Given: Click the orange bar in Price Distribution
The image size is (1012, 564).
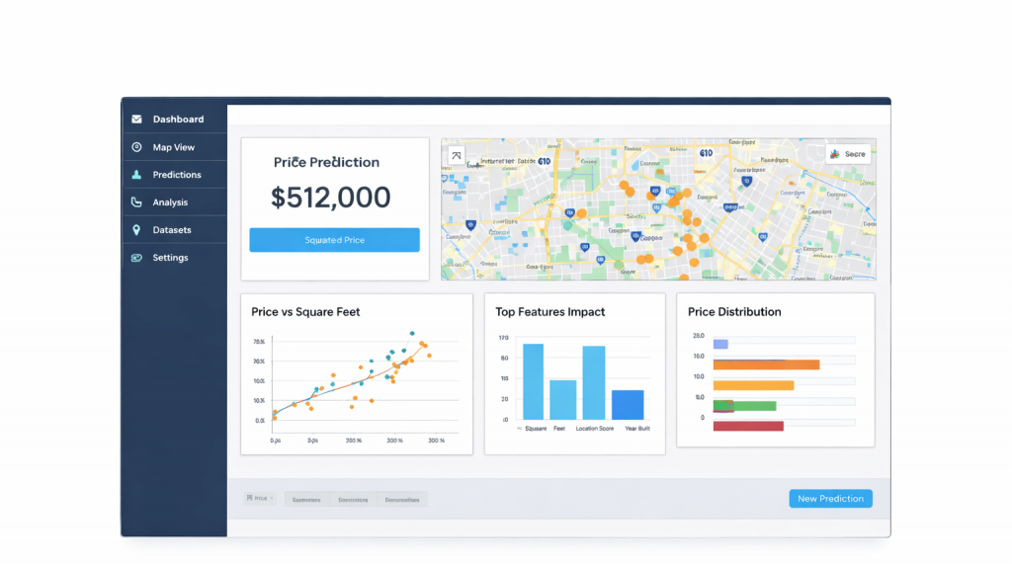Looking at the screenshot, I should (766, 364).
